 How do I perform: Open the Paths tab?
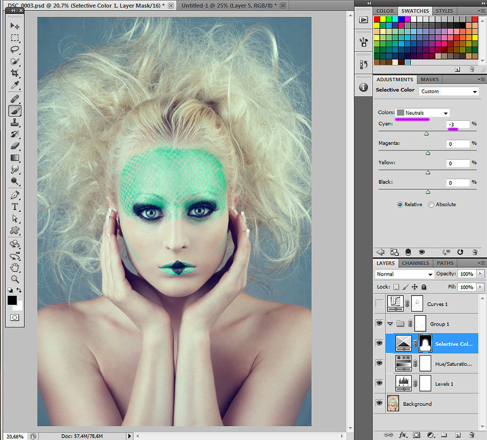tap(445, 263)
